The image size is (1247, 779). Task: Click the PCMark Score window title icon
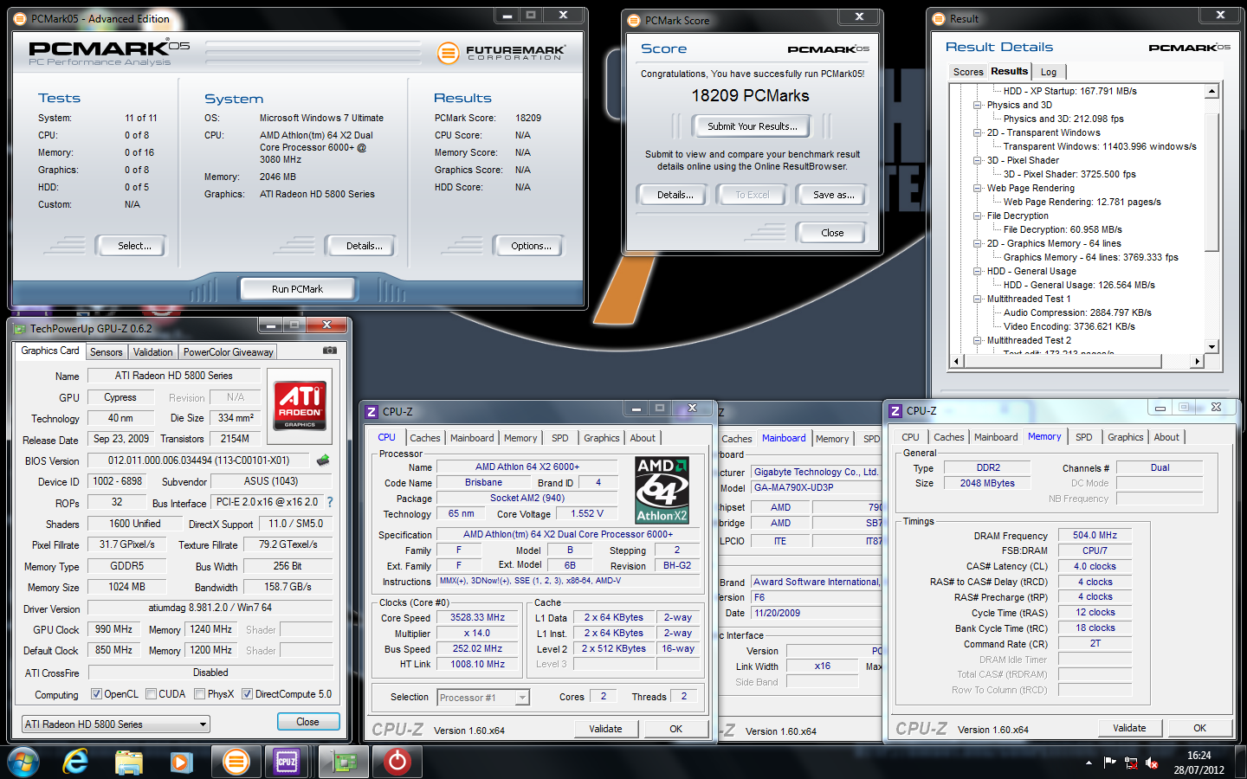(634, 20)
